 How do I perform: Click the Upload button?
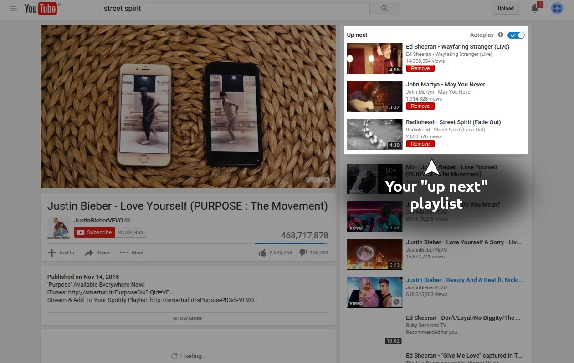point(505,8)
